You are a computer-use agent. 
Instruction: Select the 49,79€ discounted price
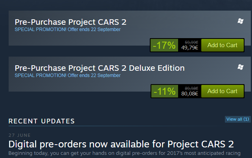(189, 48)
